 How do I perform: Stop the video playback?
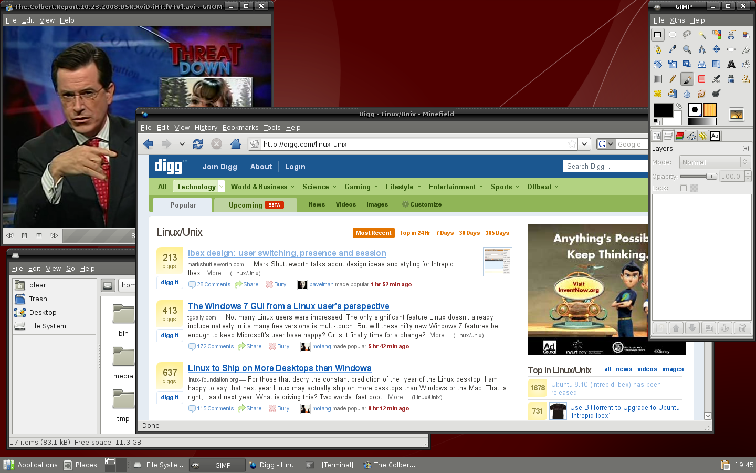point(39,236)
